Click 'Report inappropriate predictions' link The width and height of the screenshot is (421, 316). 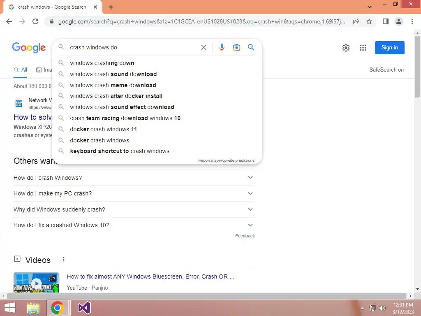pos(227,160)
